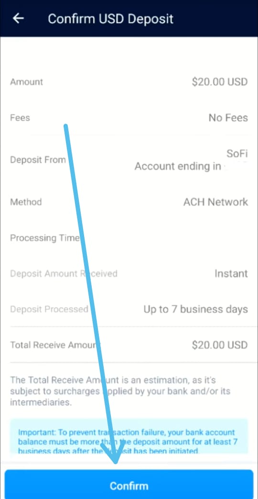Tap the $20.00 USD amount value

(219, 82)
